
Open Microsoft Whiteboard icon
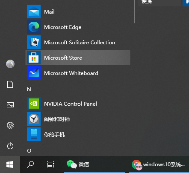[x=34, y=73]
